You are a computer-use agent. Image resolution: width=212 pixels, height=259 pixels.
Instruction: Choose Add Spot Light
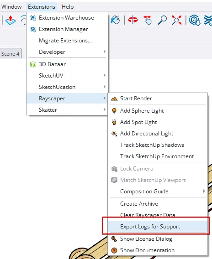[x=158, y=122]
